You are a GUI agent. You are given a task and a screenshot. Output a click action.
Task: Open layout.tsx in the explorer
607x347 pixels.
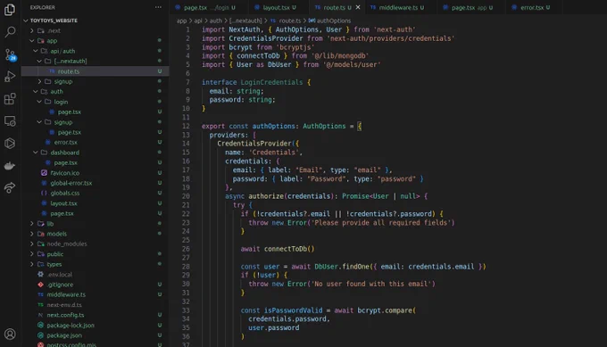click(x=95, y=203)
